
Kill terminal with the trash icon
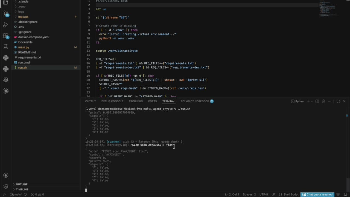323,101
